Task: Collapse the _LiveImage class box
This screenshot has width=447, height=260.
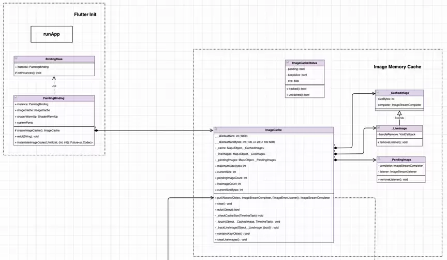Action: coord(379,127)
